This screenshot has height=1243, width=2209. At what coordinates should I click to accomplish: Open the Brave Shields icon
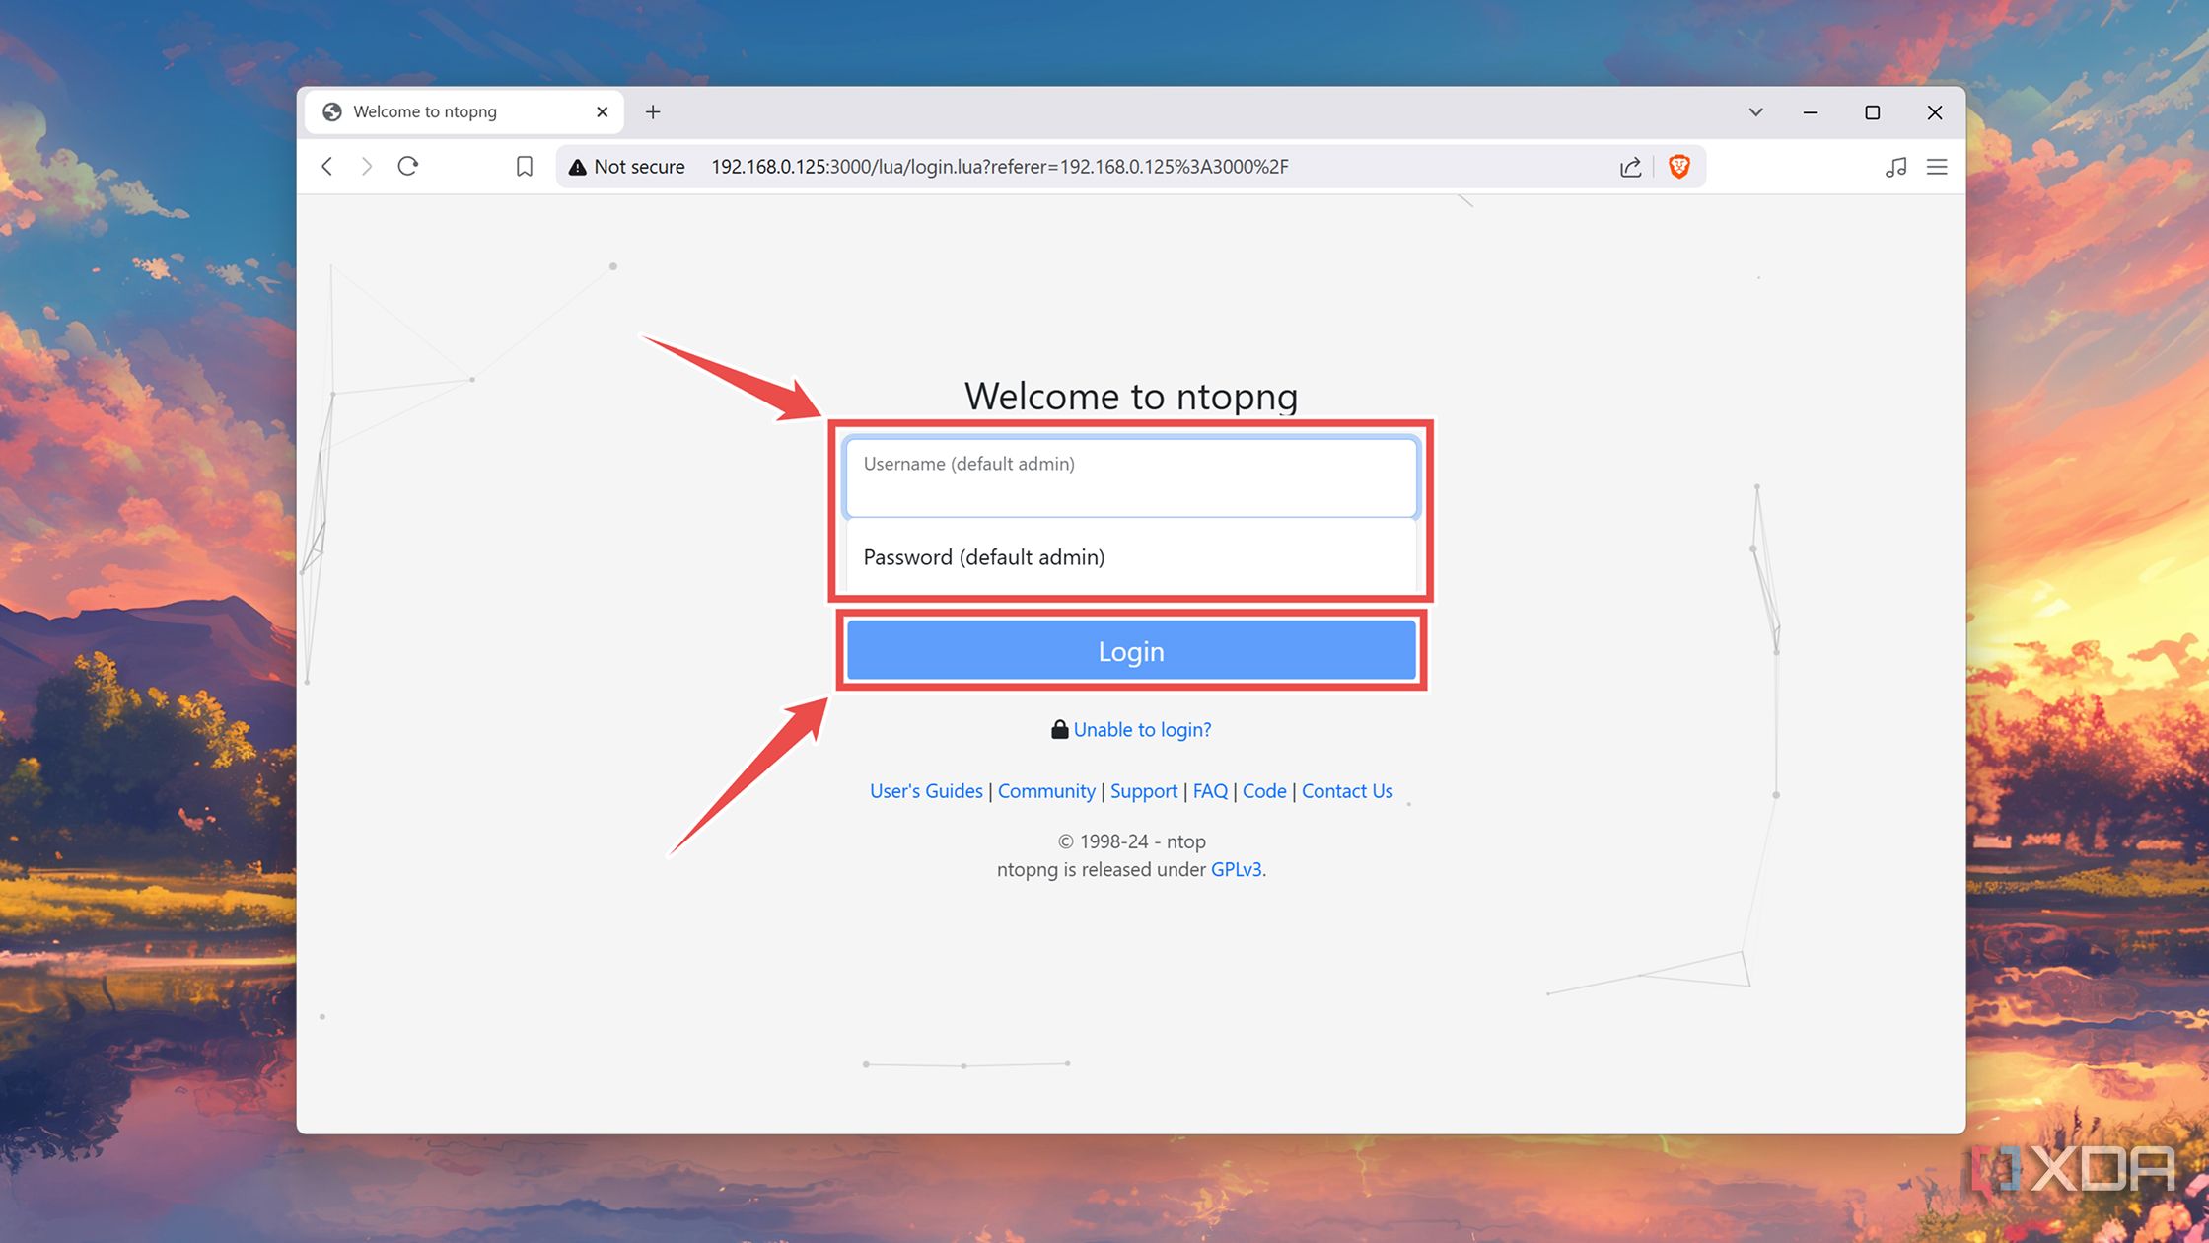[1679, 166]
